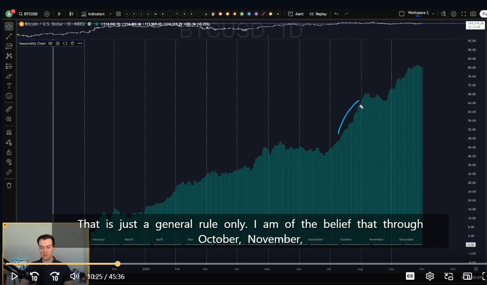487x285 pixels.
Task: Toggle closed captions CC
Action: (x=410, y=276)
